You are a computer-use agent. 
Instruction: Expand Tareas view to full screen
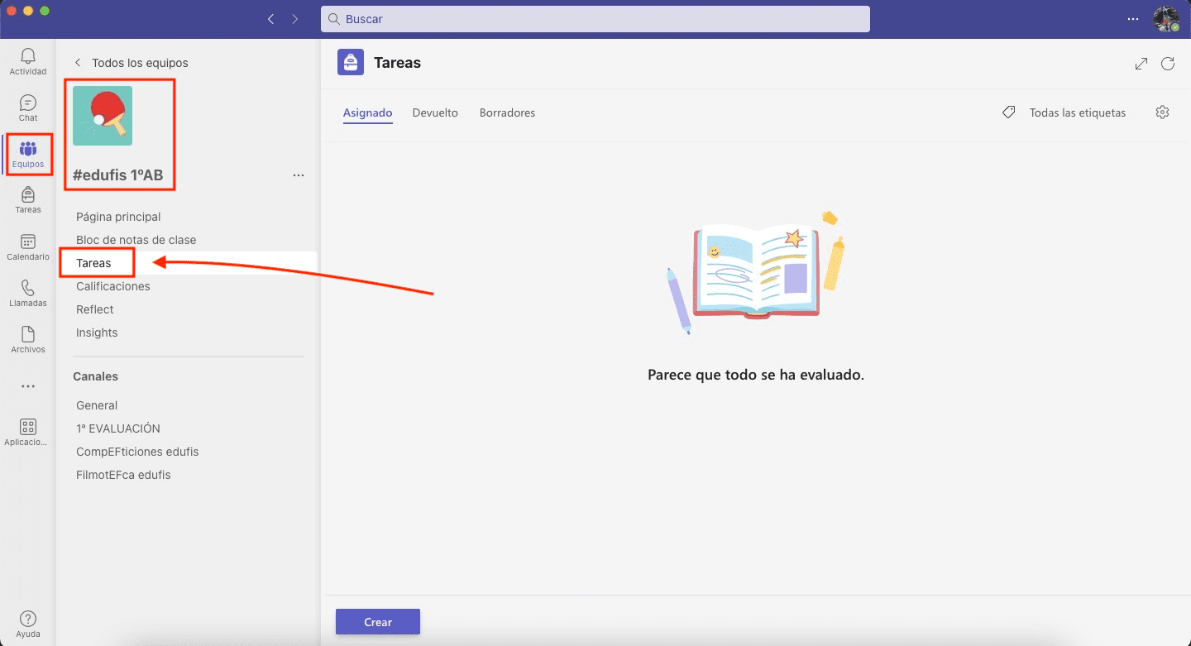pyautogui.click(x=1141, y=64)
